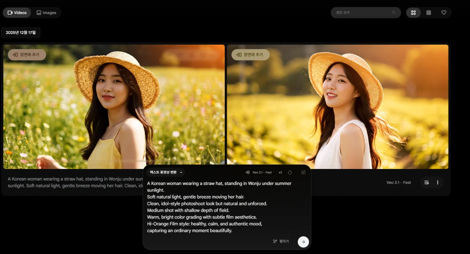This screenshot has height=254, width=470.
Task: Add white-top video with 장면에 추가
Action: 250,55
